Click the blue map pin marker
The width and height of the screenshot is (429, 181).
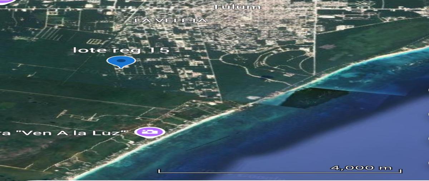click(x=121, y=62)
